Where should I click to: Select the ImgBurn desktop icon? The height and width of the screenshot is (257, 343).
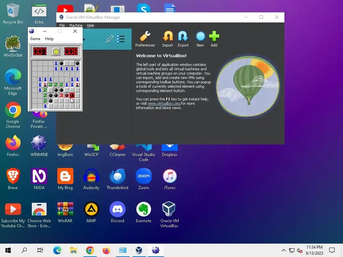[65, 150]
